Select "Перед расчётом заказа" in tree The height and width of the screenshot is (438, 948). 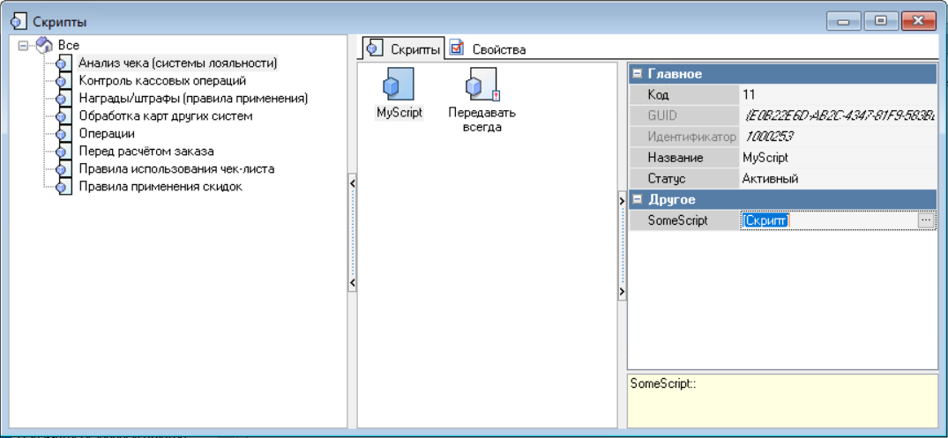click(x=146, y=152)
